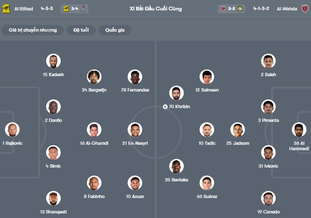Select Rajkovic's goalkeeper avatar

12,129
